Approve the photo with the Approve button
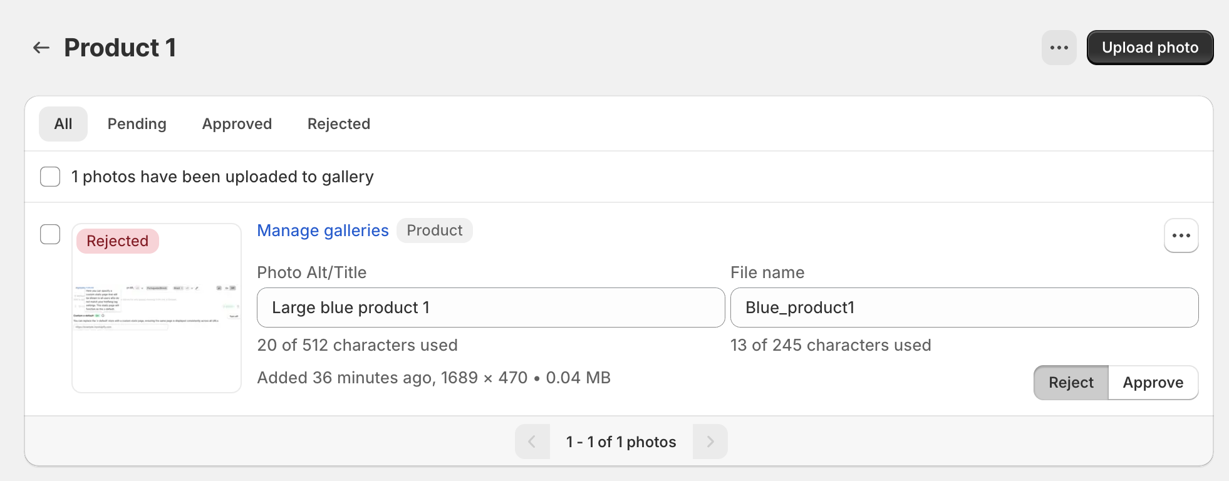Image resolution: width=1229 pixels, height=481 pixels. click(x=1153, y=383)
